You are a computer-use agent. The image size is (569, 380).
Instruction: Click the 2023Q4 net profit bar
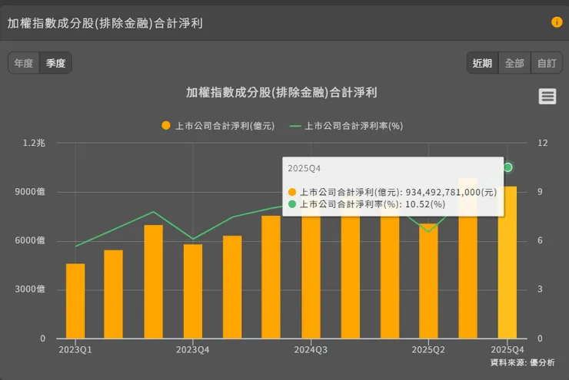(193, 291)
